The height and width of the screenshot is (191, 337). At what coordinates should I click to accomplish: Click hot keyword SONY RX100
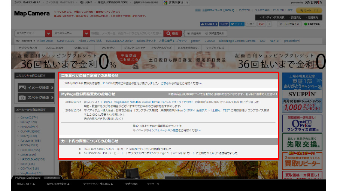65,41
